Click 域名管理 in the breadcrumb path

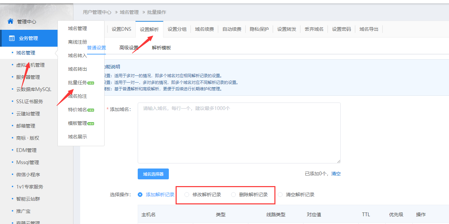click(x=129, y=12)
